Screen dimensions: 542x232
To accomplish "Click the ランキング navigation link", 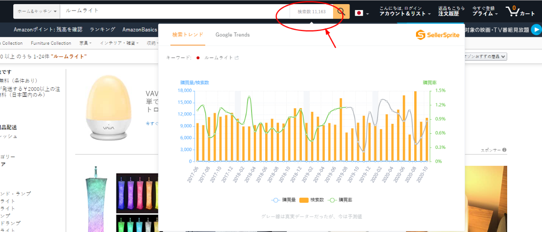I will point(102,30).
